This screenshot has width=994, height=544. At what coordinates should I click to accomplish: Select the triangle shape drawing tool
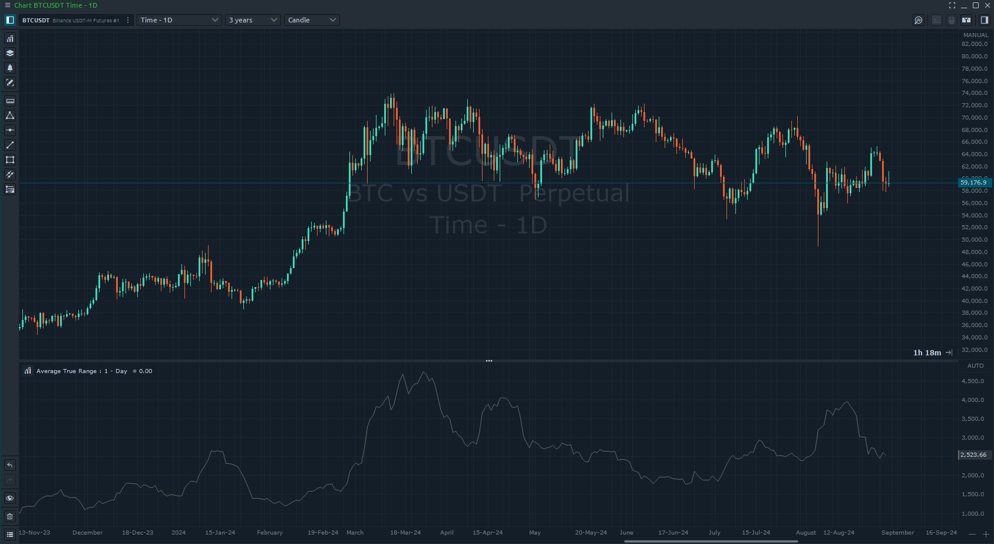click(x=10, y=116)
